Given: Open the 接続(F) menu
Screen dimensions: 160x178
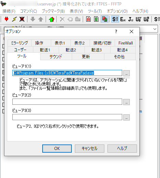Looking at the screenshot, I should (x=9, y=11).
